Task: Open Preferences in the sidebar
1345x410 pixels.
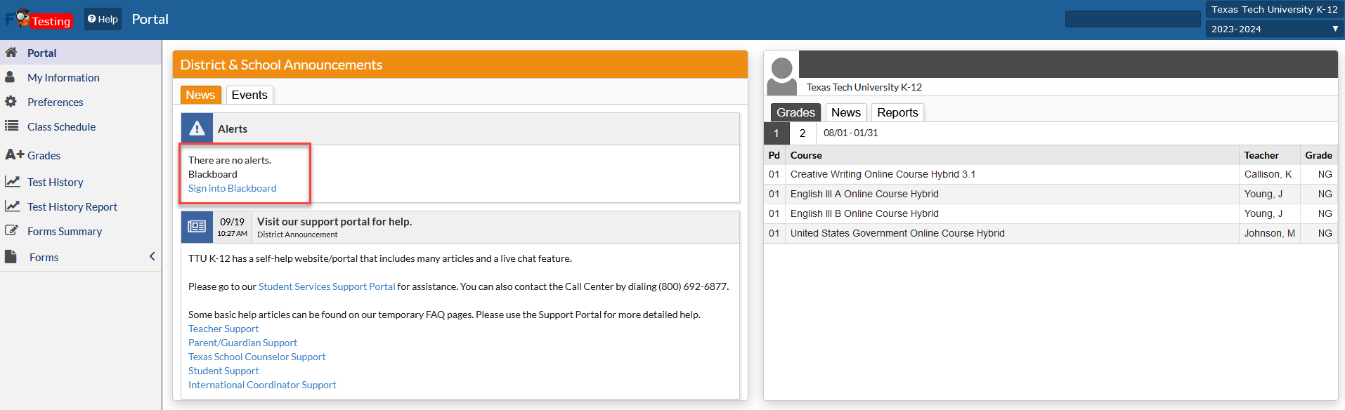Action: tap(55, 102)
